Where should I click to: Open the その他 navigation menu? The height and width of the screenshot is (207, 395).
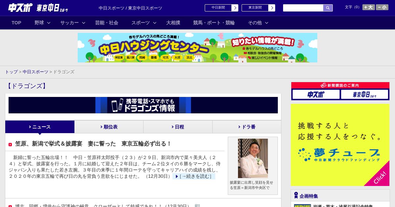(x=255, y=23)
